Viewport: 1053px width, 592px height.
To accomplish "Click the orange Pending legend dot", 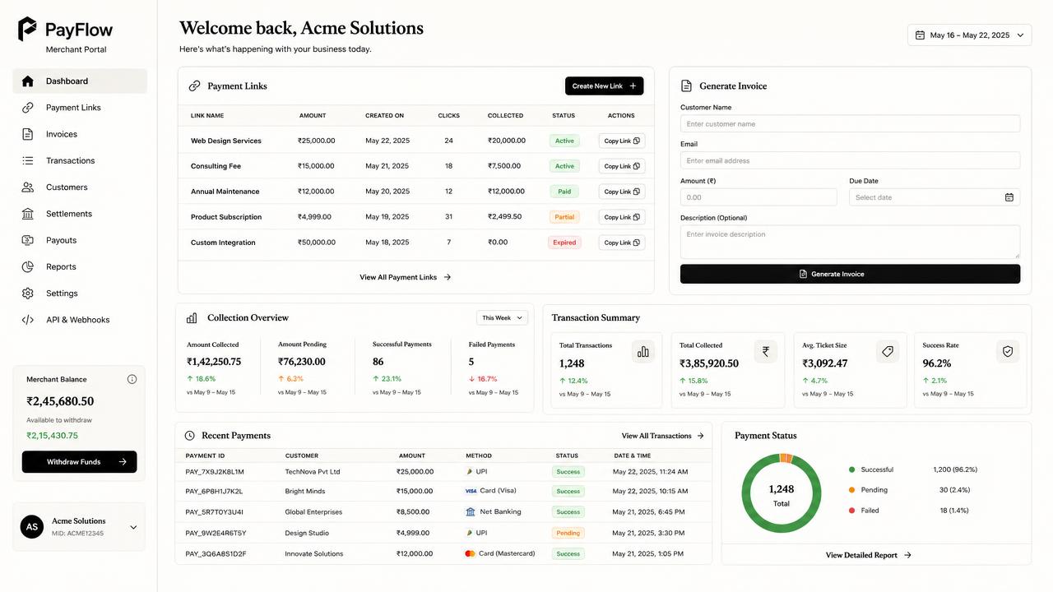I will pyautogui.click(x=851, y=490).
